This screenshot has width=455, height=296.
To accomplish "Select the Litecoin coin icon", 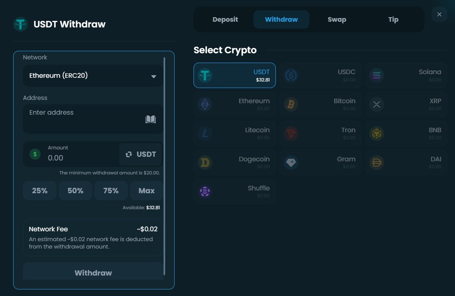I will [205, 133].
